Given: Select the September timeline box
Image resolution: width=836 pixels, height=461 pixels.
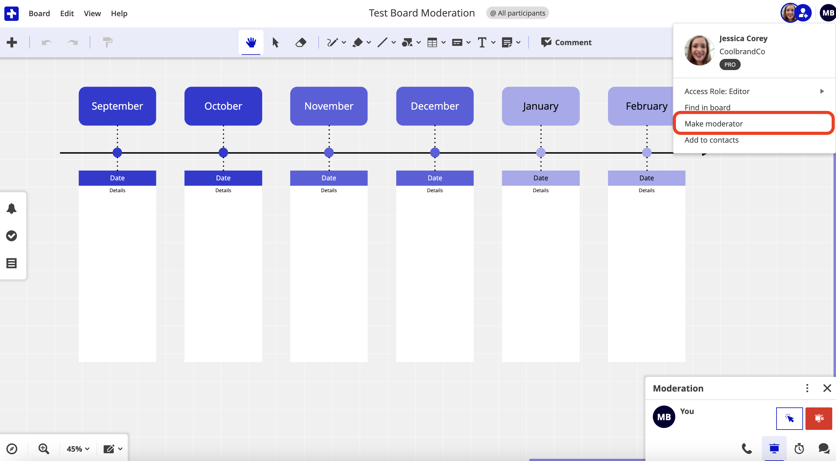Looking at the screenshot, I should 117,106.
